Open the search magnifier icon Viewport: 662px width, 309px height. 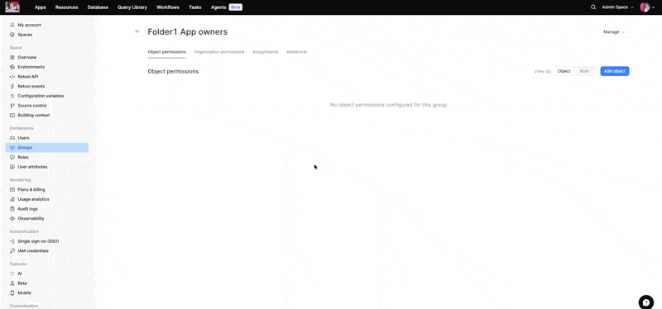593,7
